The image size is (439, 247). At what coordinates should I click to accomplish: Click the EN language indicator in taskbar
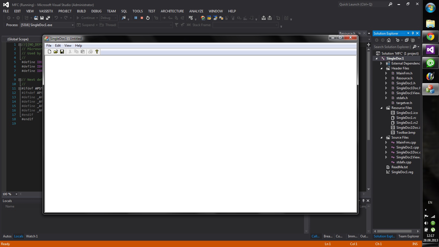(430, 203)
